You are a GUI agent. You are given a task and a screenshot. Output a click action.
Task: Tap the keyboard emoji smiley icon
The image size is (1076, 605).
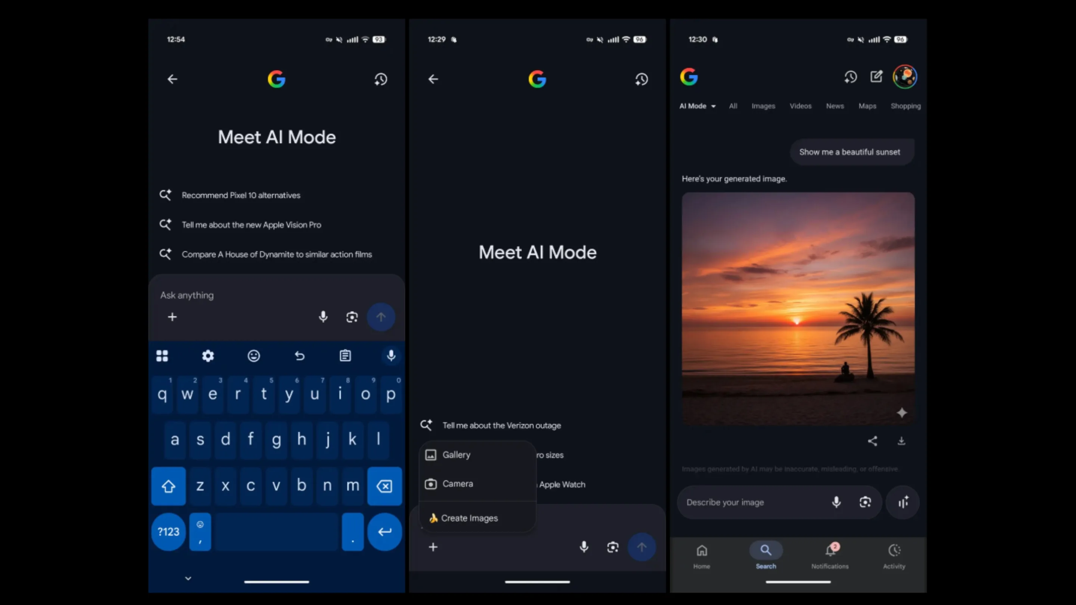point(254,356)
